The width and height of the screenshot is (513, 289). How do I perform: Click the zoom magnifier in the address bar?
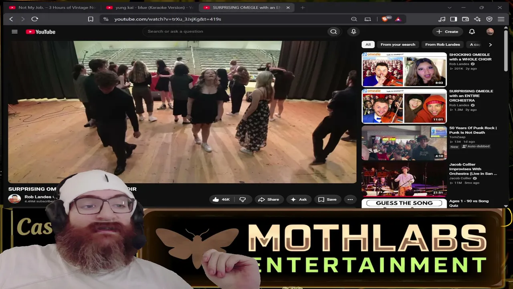pos(354,19)
